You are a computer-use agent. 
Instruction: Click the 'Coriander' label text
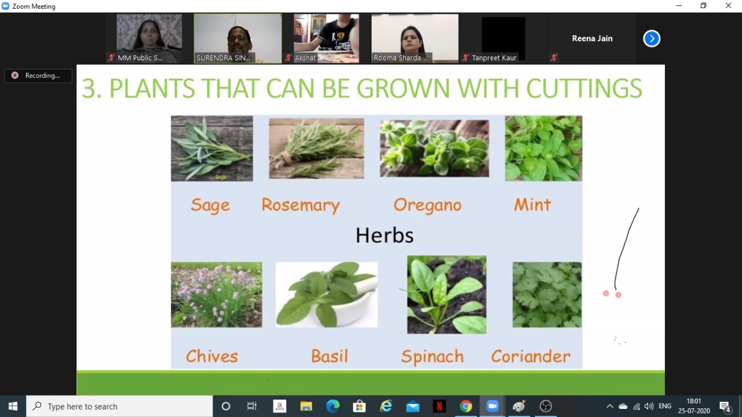pos(530,356)
